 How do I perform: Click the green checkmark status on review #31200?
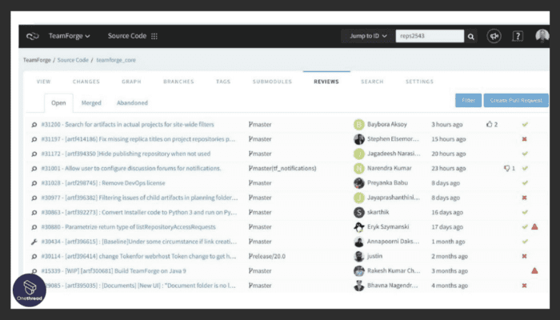click(x=525, y=125)
